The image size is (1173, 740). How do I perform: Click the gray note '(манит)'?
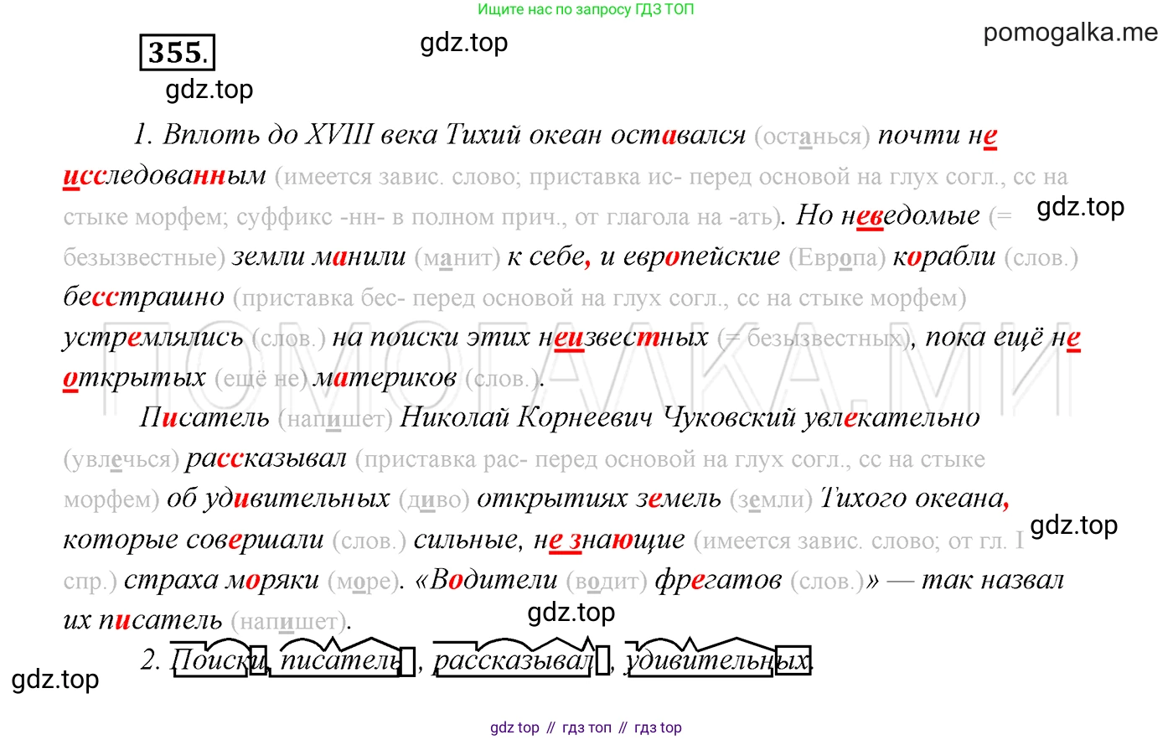[x=457, y=257]
